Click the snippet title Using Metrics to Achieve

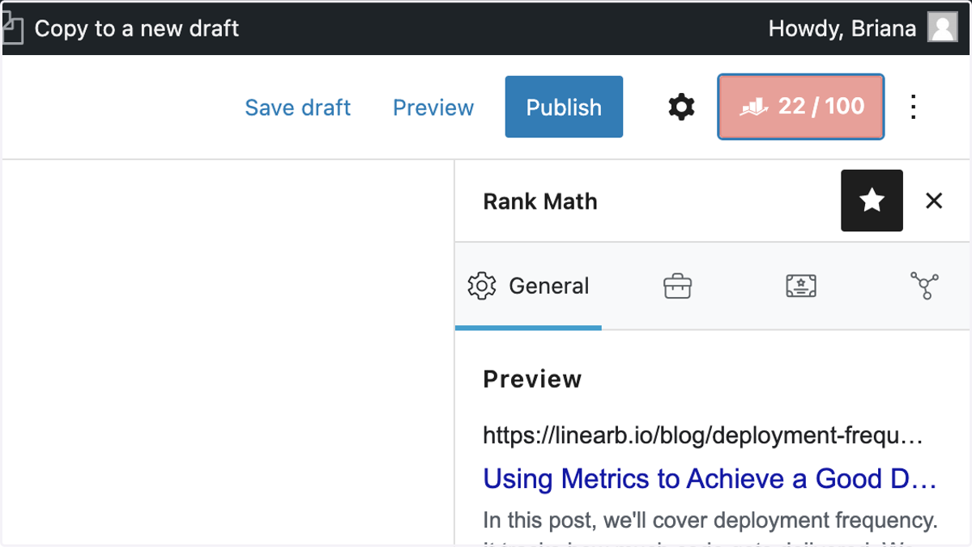coord(710,479)
